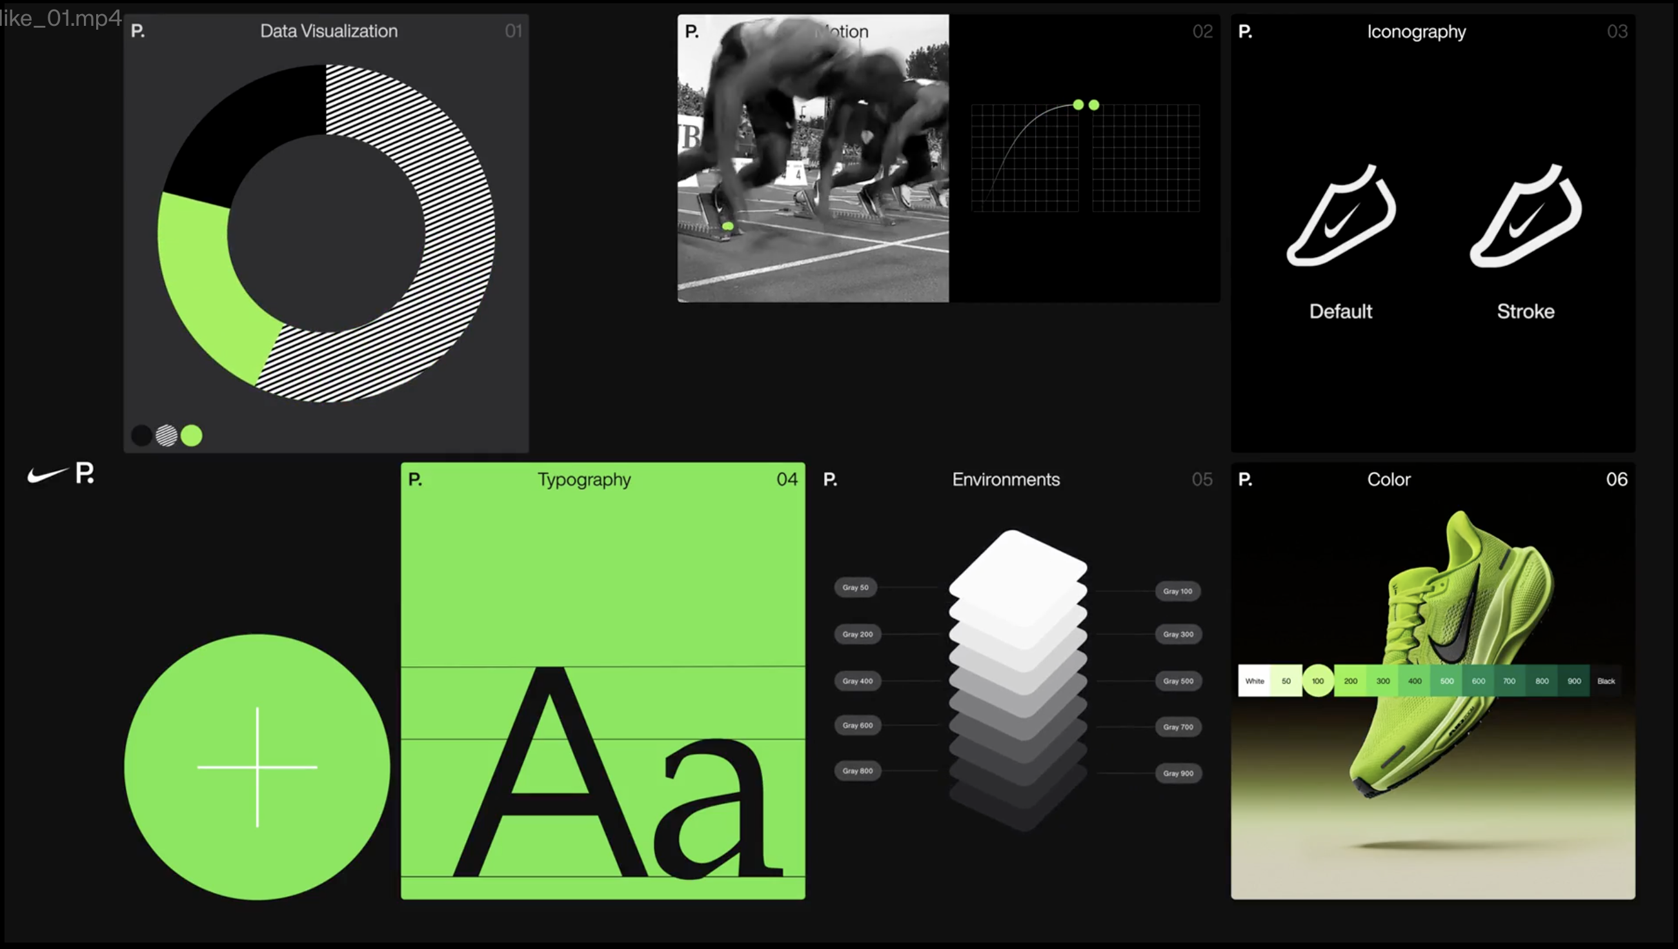The width and height of the screenshot is (1678, 949).
Task: Click the Gray 500 label pill
Action: (x=1178, y=681)
